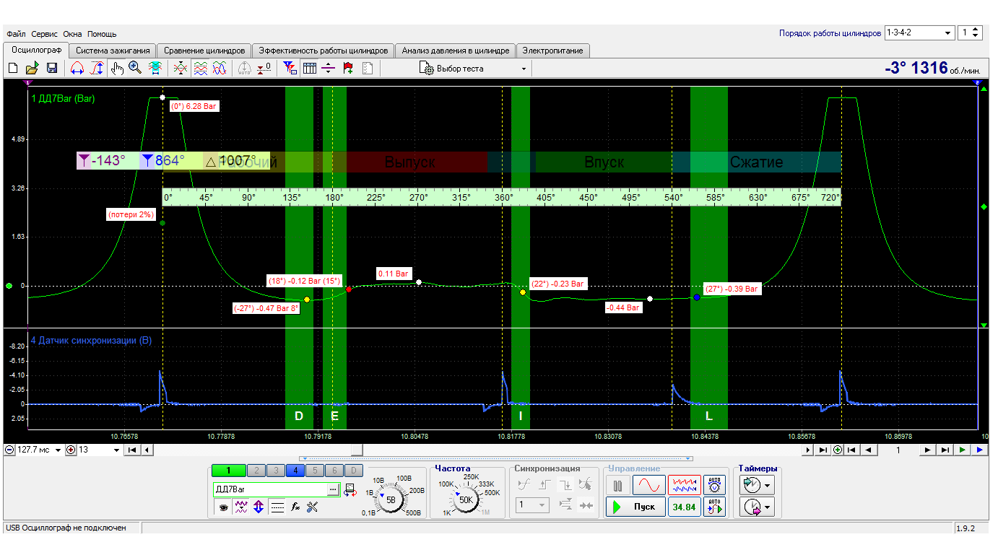Image resolution: width=998 pixels, height=537 pixels.
Task: Select the red sine wave mode button
Action: coord(648,484)
